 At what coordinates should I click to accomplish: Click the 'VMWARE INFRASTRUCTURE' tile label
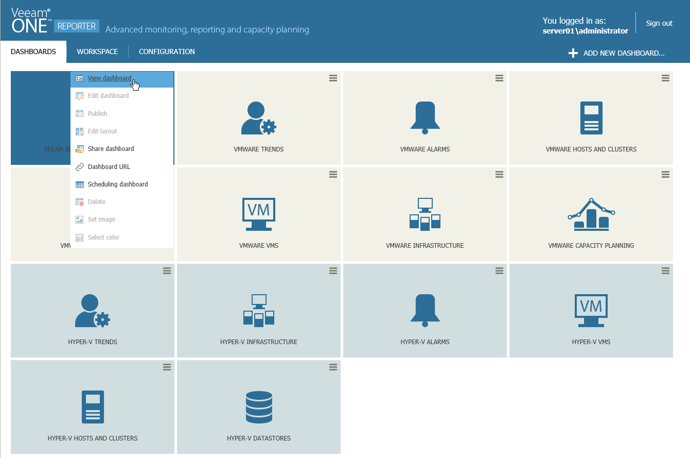[x=425, y=246]
